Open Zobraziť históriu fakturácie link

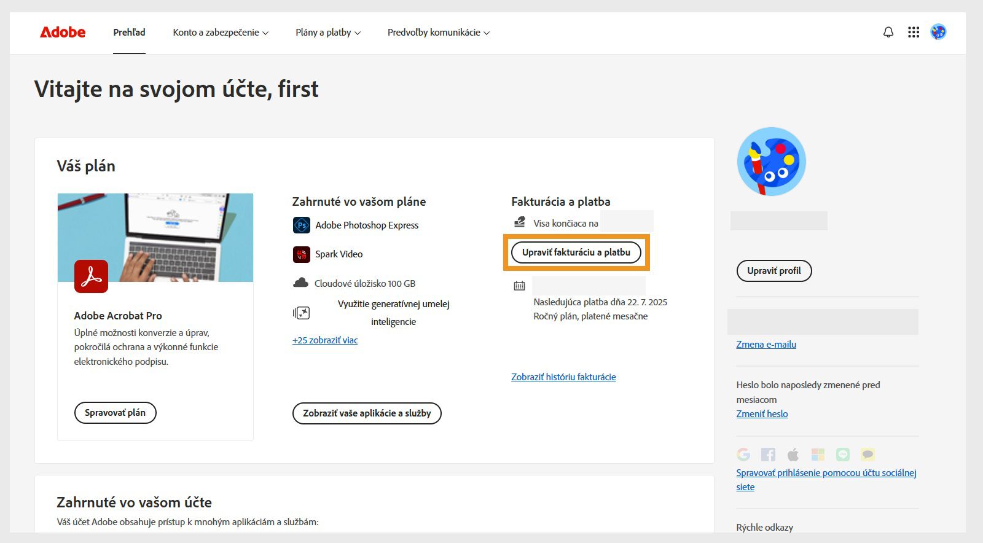pos(563,377)
